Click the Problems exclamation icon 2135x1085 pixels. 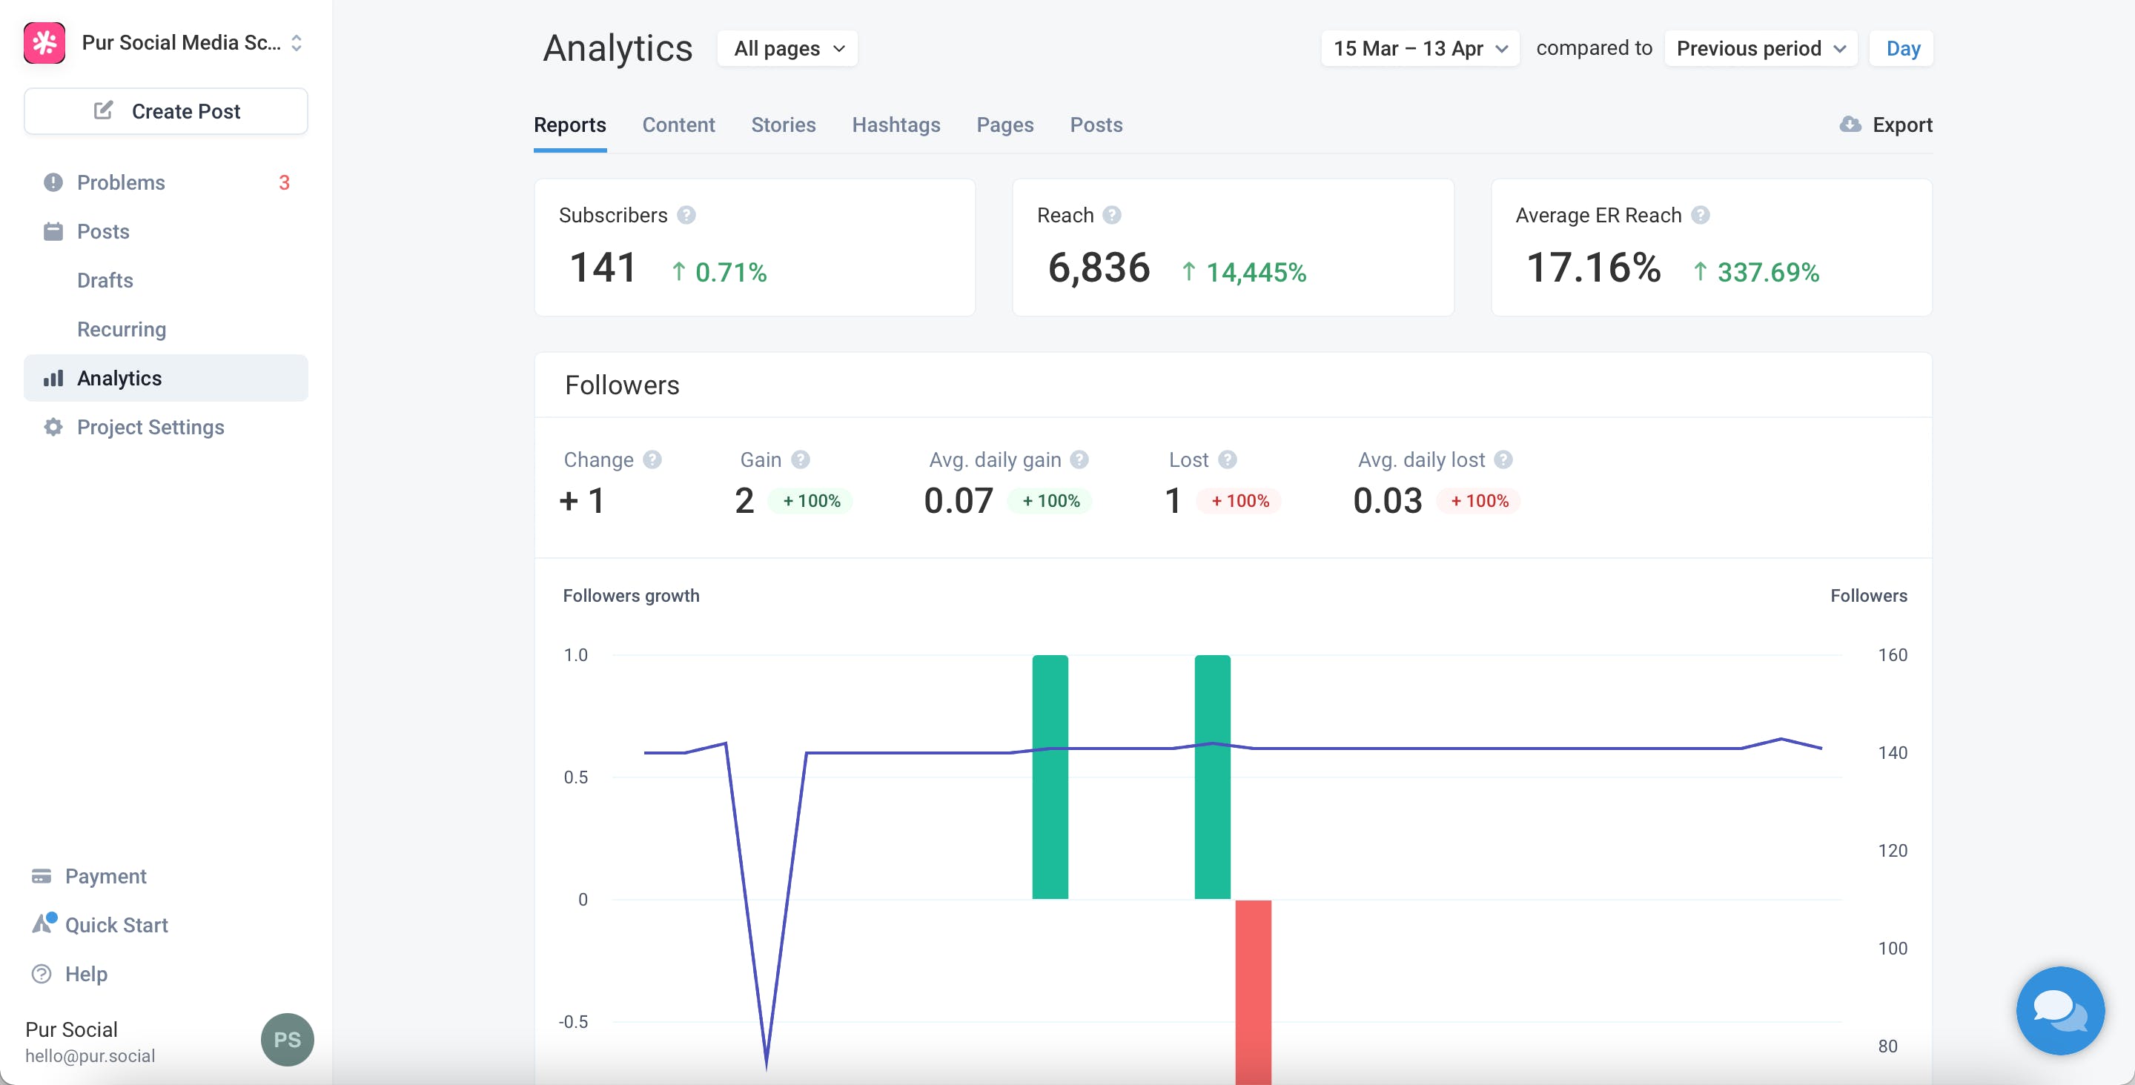point(53,182)
